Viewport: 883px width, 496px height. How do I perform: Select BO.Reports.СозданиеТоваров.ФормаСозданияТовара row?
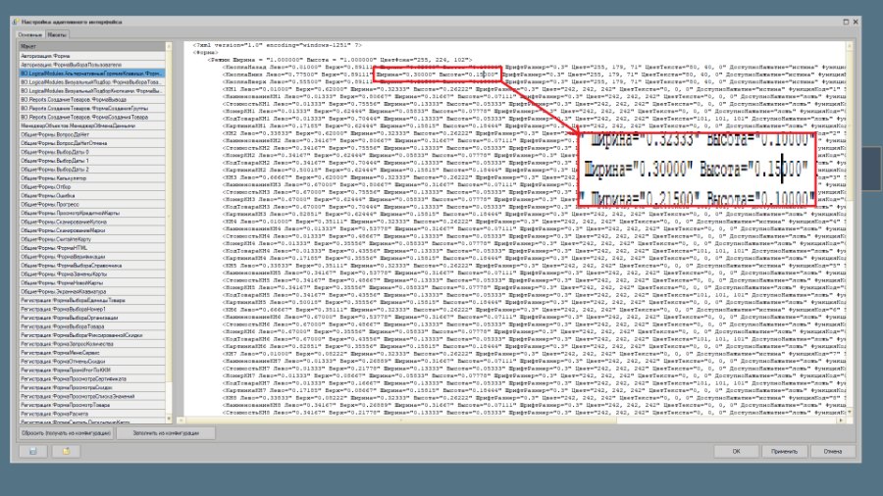click(91, 117)
